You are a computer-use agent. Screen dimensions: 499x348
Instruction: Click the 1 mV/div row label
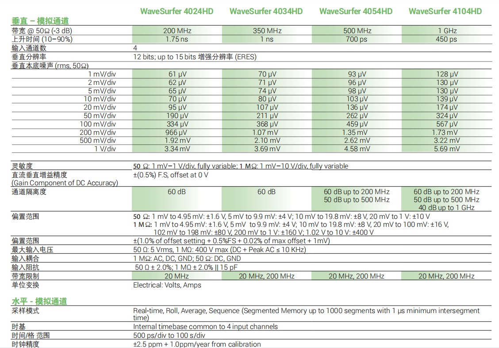(x=102, y=74)
